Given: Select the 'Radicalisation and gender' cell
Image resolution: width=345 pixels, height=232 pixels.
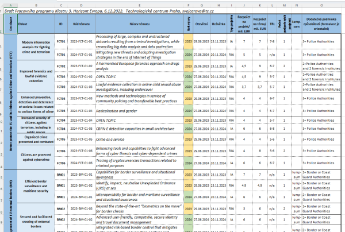Looking at the screenshot, I should [x=138, y=110].
